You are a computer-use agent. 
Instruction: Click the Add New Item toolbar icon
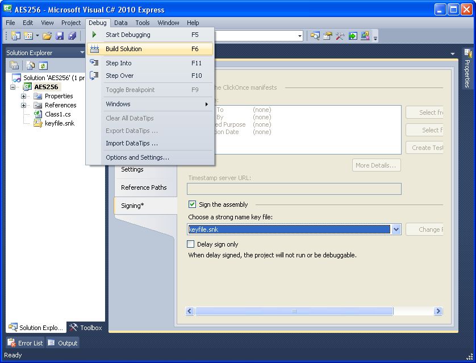28,36
